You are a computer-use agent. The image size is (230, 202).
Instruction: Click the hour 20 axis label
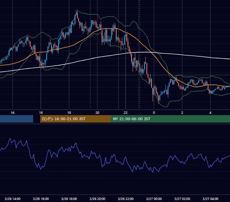[97, 113]
